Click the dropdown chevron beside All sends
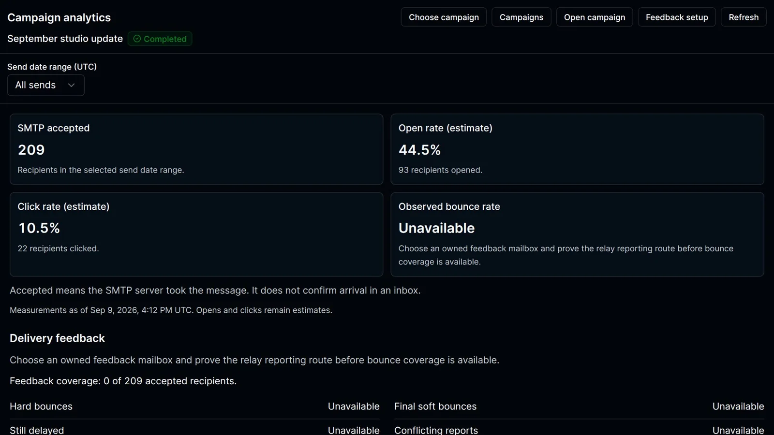The image size is (774, 435). (71, 85)
